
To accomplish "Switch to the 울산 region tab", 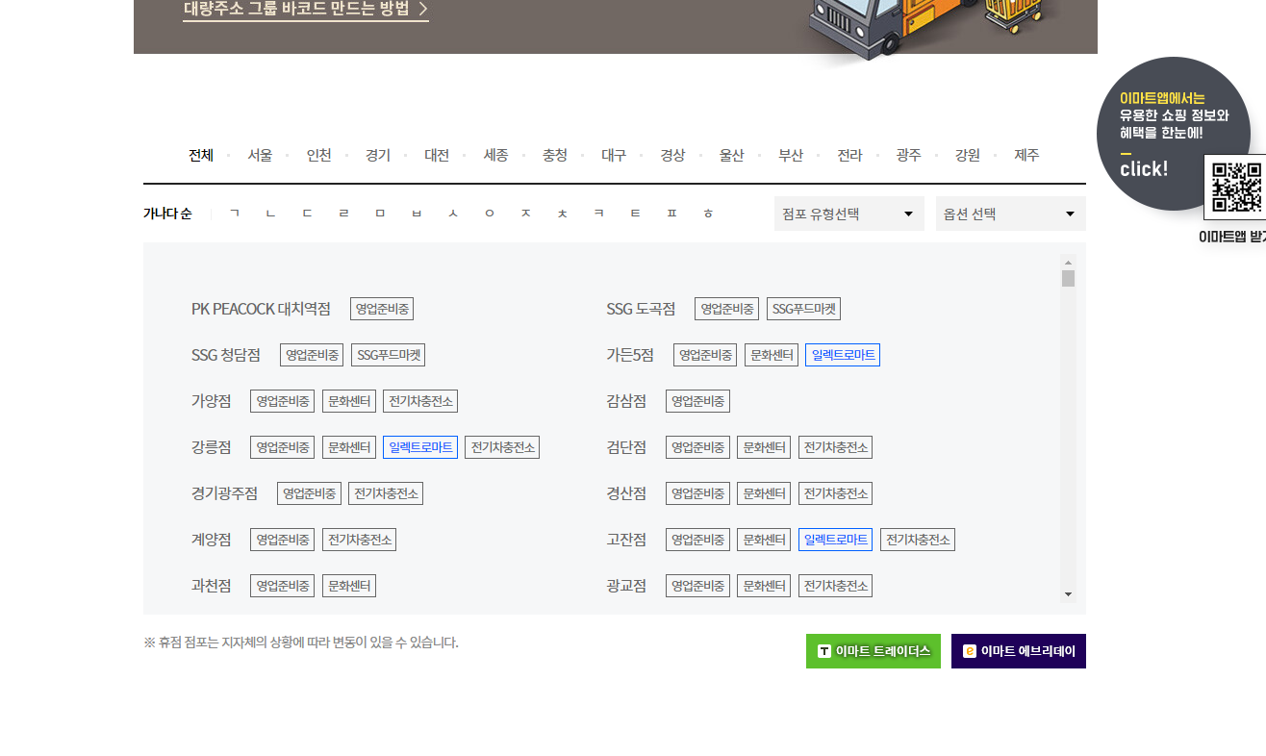I will click(x=732, y=155).
